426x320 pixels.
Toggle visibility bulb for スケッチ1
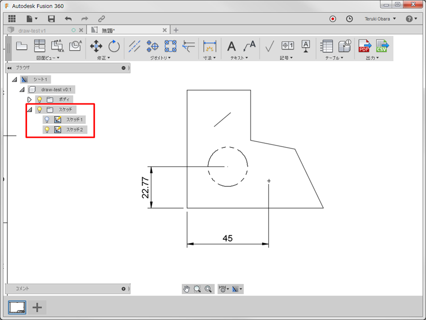[47, 120]
